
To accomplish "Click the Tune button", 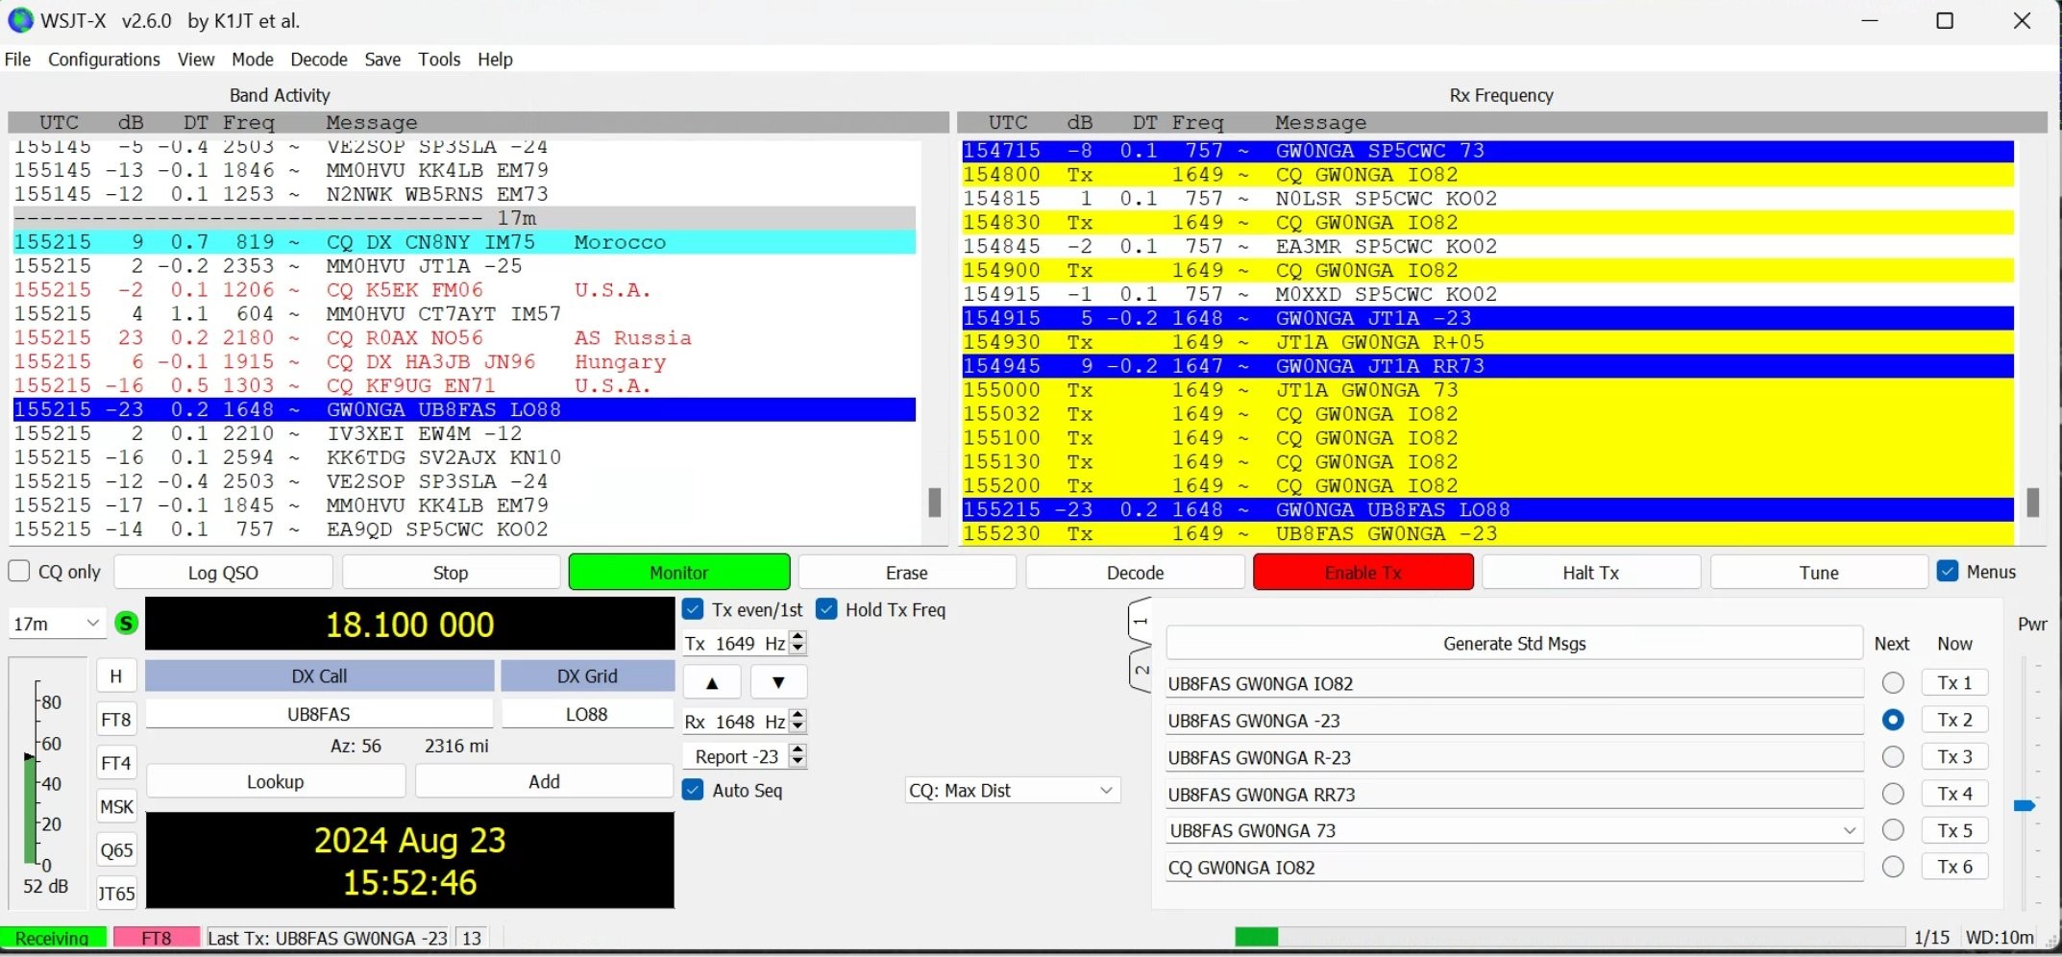I will 1819,573.
